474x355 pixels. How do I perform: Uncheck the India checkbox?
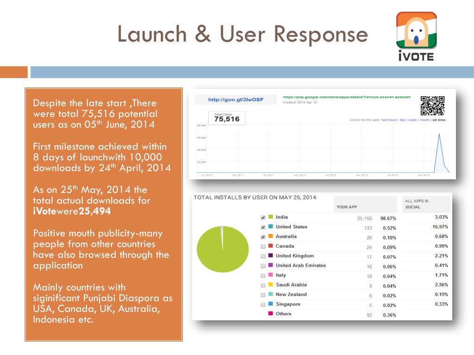(x=263, y=218)
